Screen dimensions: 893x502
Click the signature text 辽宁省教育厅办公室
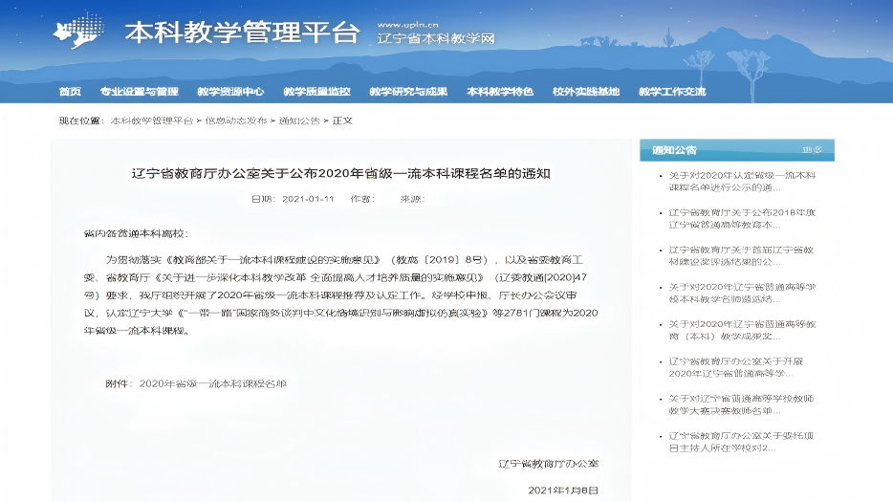pyautogui.click(x=549, y=464)
